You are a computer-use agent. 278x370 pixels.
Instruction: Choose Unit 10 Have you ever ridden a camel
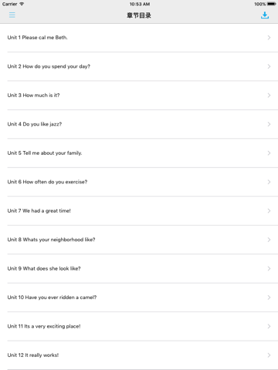pos(139,298)
